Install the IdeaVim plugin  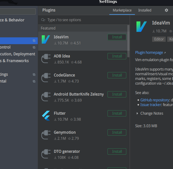[x=117, y=37]
